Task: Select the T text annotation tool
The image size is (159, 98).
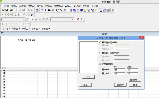Action: tap(7, 24)
